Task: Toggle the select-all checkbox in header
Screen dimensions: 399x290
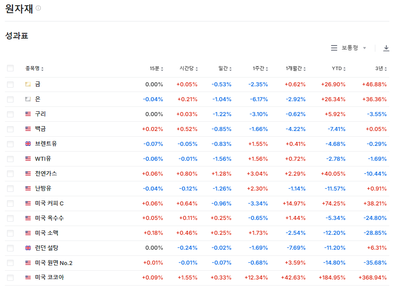Action: point(10,68)
